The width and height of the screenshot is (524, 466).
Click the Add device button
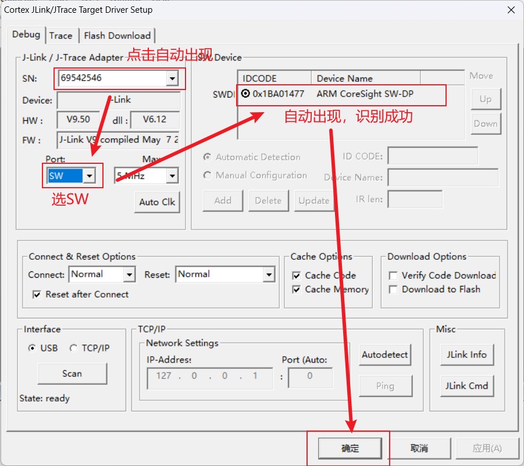(x=223, y=200)
